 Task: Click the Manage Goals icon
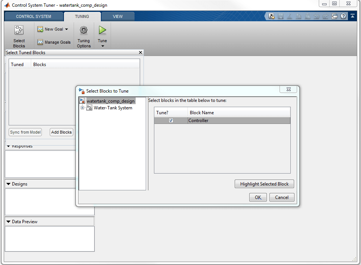click(x=40, y=42)
